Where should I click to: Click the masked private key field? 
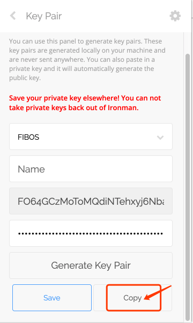coord(91,233)
